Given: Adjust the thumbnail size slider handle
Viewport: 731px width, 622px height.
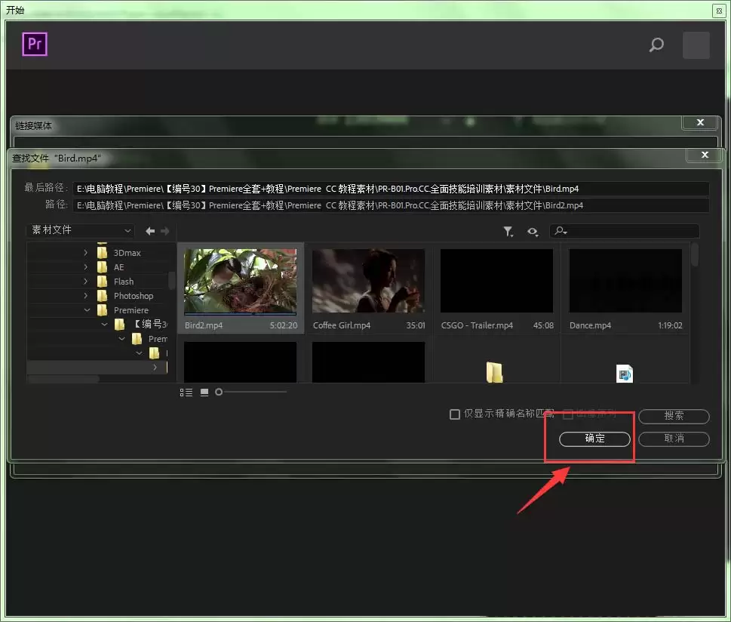Looking at the screenshot, I should (x=219, y=392).
